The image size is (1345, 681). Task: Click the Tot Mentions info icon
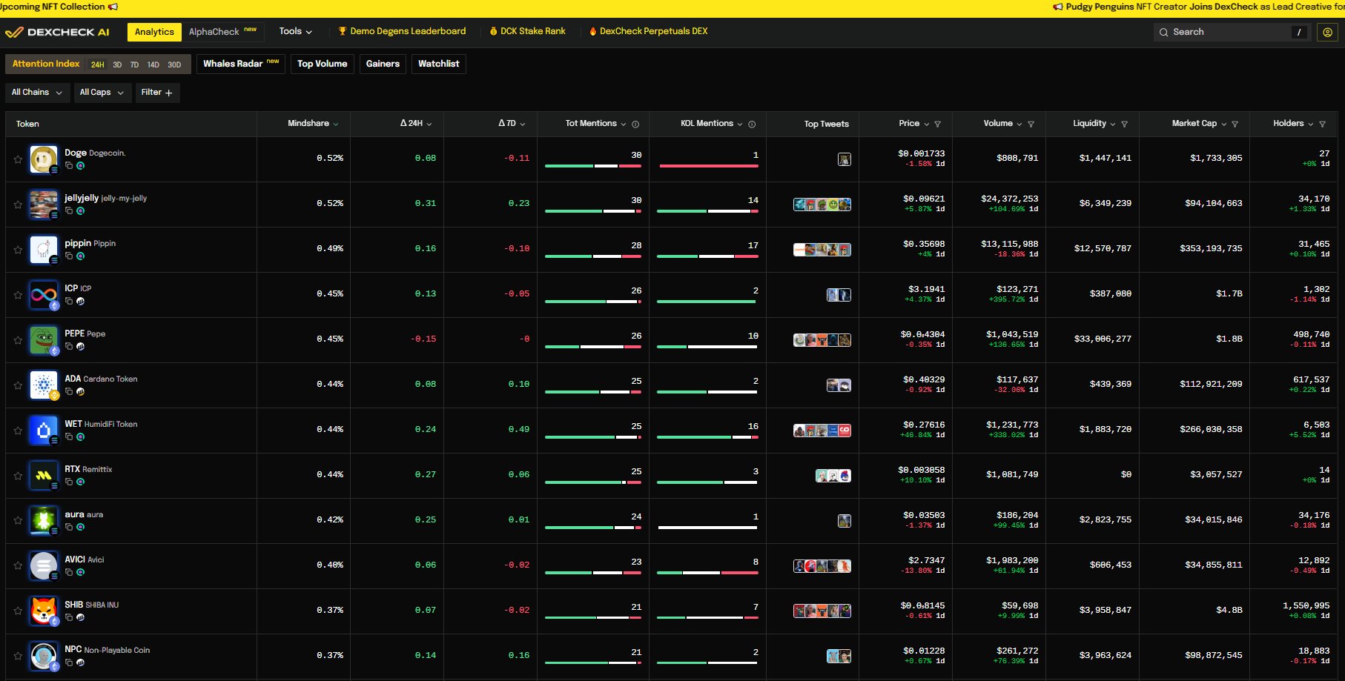tap(635, 124)
